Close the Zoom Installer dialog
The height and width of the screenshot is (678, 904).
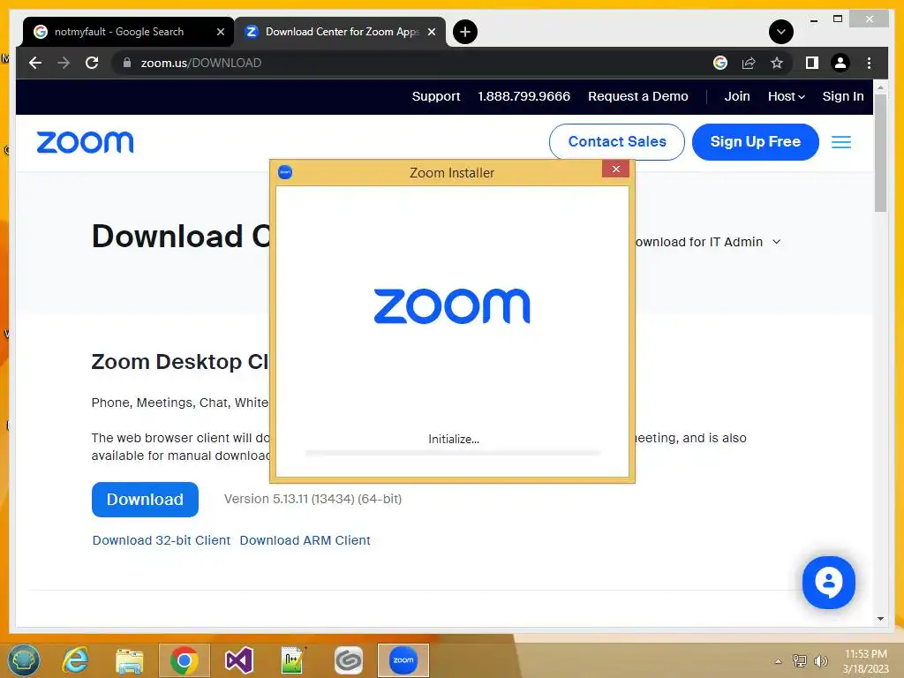pos(615,169)
